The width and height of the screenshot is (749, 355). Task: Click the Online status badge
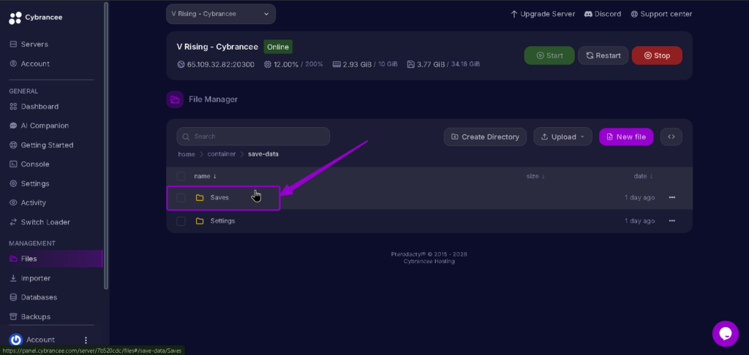coord(278,47)
